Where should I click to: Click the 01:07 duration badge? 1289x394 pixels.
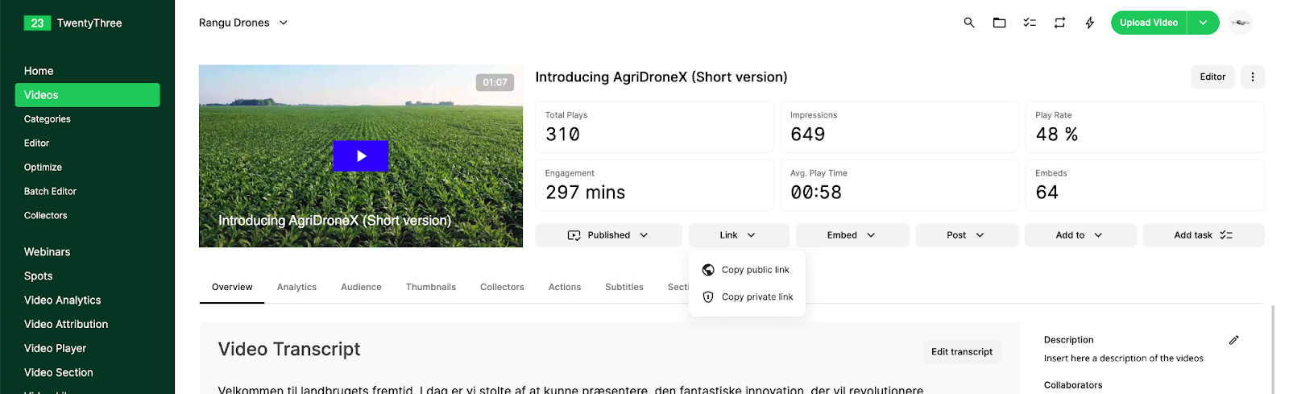pyautogui.click(x=495, y=82)
